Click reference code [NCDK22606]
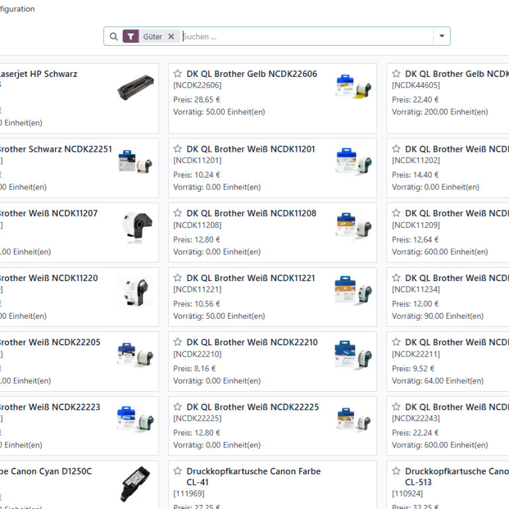The width and height of the screenshot is (509, 509). pyautogui.click(x=197, y=85)
